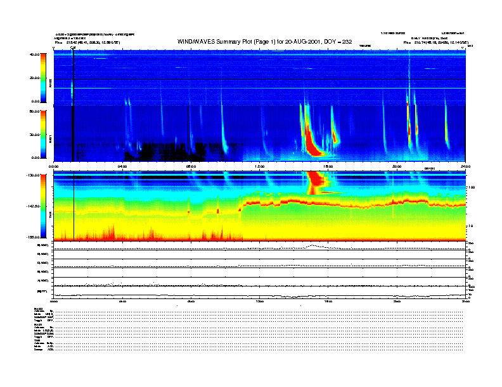Click the '40.00' value on RAD2 color scale

pyautogui.click(x=35, y=54)
